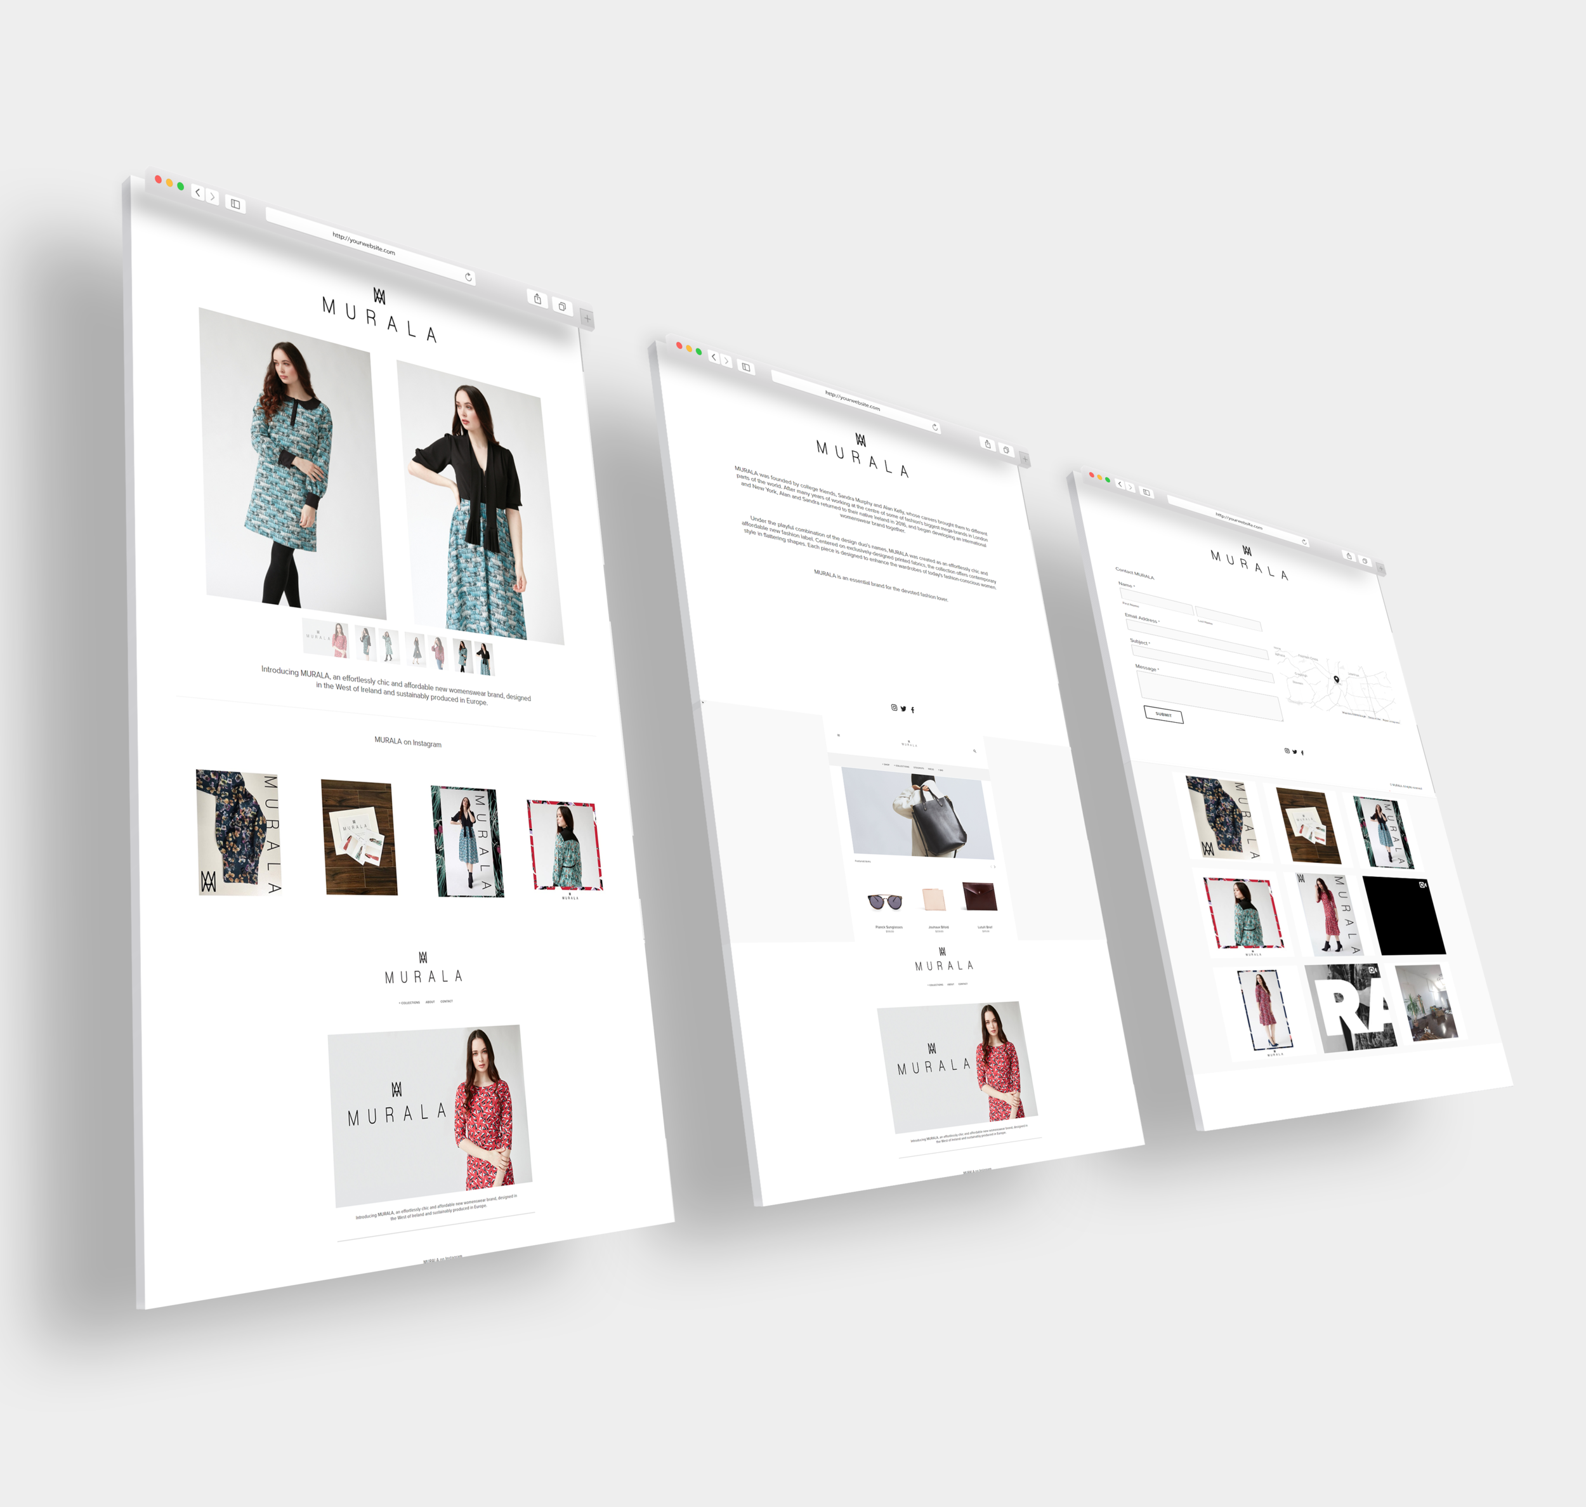1586x1507 pixels.
Task: Open Instagram icon in the right window
Action: coord(1287,751)
